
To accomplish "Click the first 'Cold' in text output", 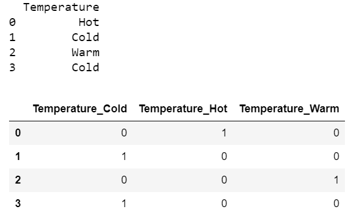I will tap(86, 37).
